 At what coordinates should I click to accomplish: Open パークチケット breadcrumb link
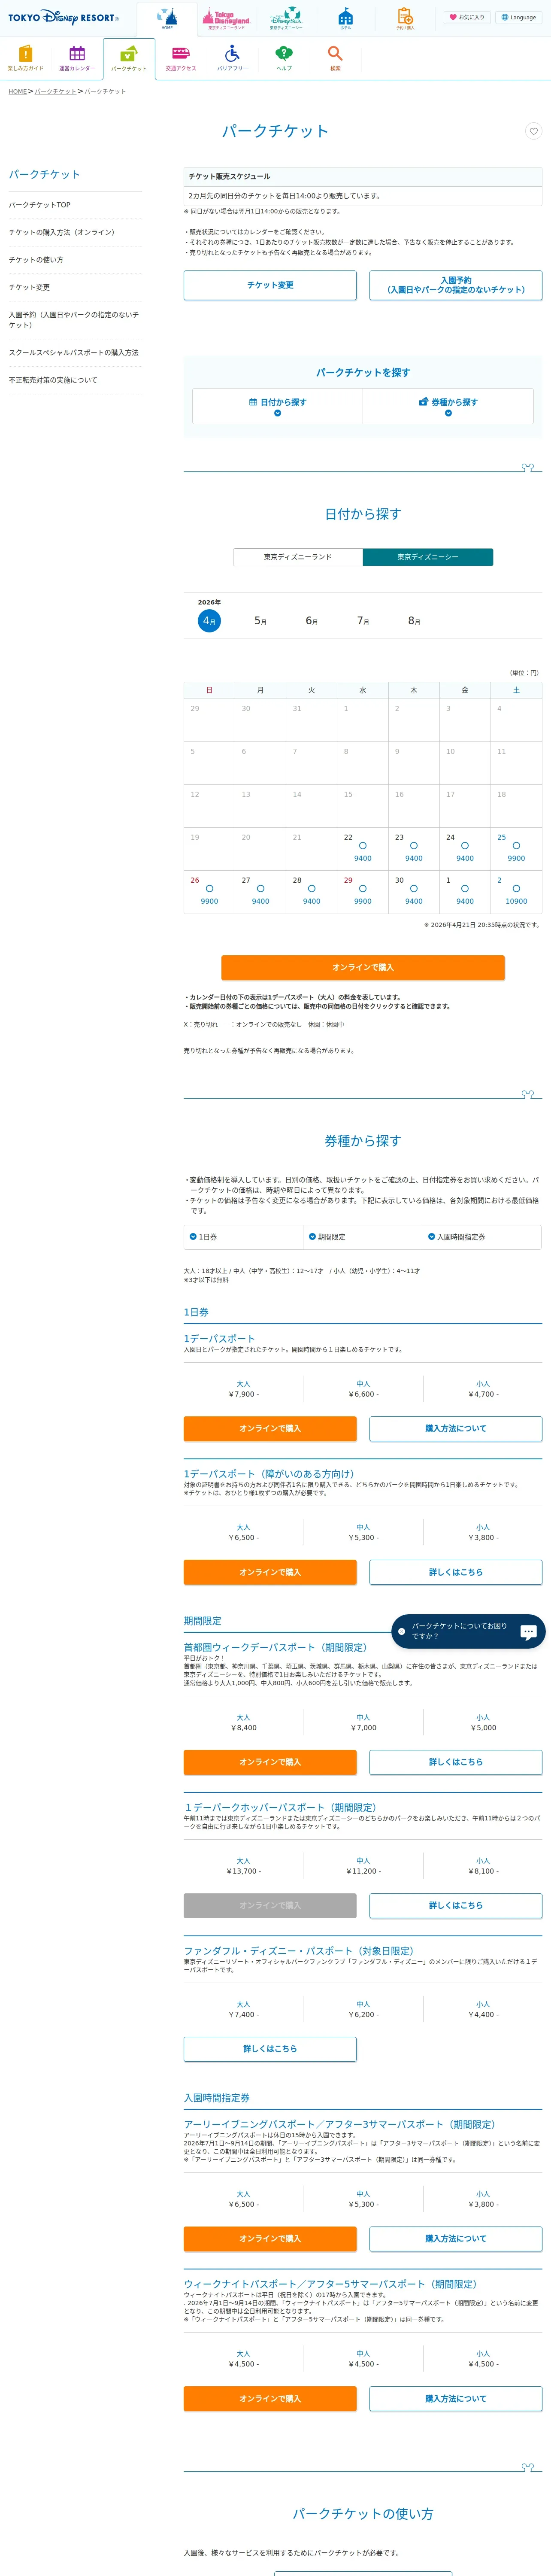[55, 91]
